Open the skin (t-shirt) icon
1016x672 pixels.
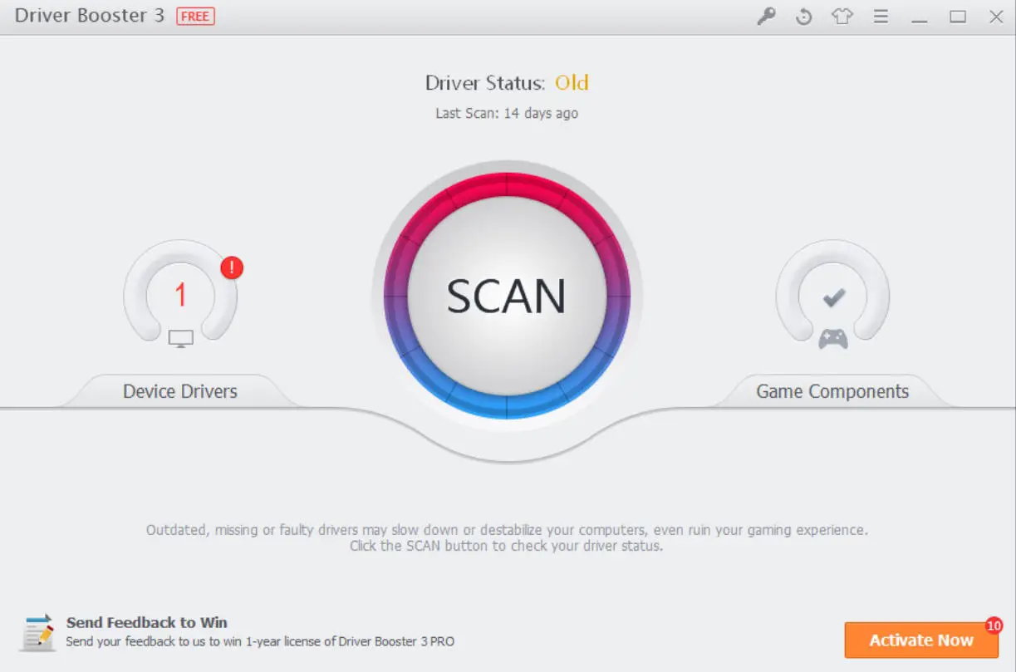click(x=842, y=17)
